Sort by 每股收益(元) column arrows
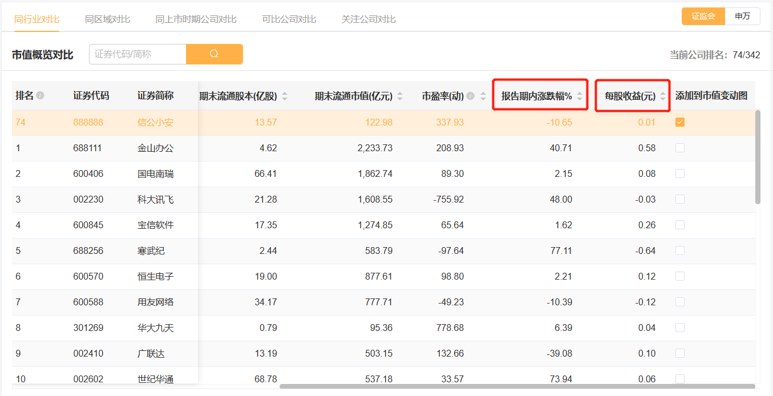773x396 pixels. (x=663, y=96)
